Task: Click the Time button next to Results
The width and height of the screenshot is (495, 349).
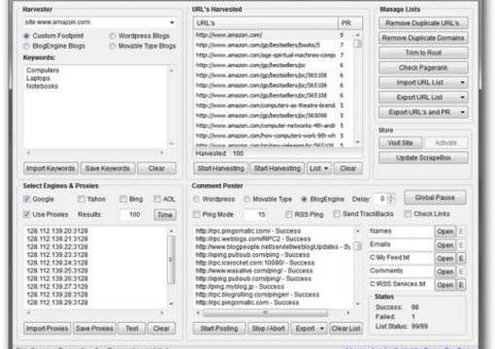Action: [x=165, y=215]
